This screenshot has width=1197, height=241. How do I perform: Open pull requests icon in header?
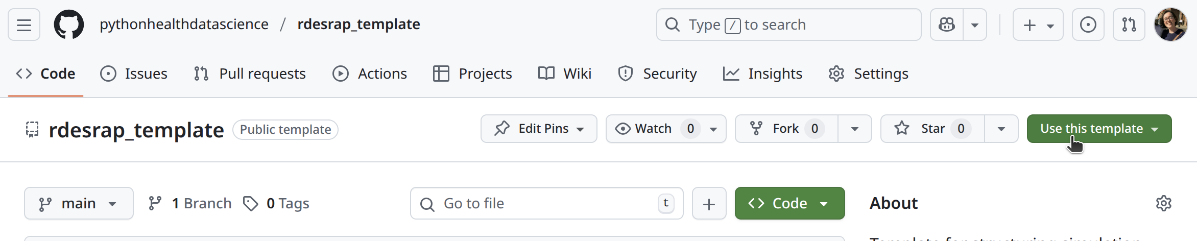coord(1129,25)
